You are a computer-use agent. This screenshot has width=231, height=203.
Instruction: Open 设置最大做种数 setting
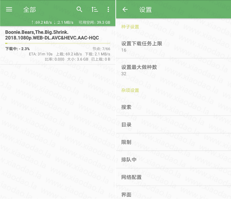click(173, 70)
